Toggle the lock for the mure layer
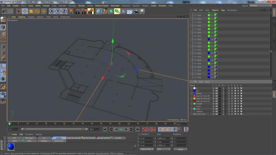The image size is (276, 155). [225, 106]
